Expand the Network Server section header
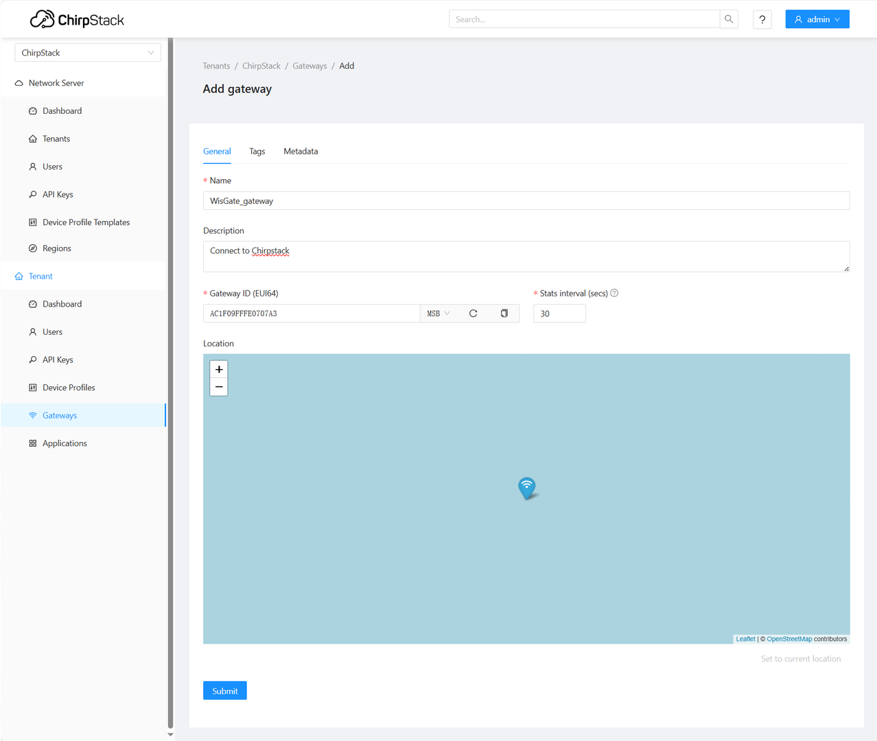 coord(84,83)
